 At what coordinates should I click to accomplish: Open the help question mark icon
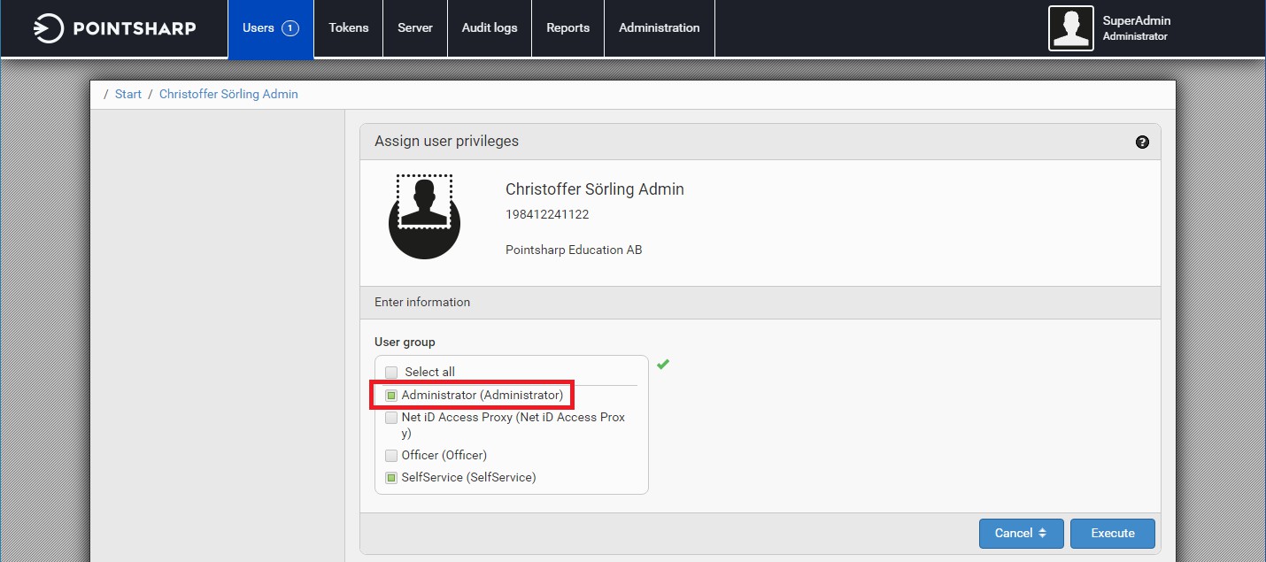coord(1142,142)
